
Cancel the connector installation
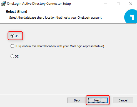(123, 100)
